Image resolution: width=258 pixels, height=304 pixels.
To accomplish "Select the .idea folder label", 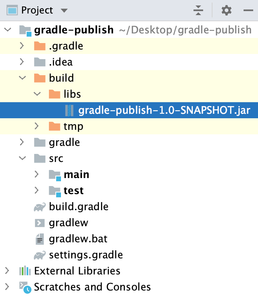I will (x=61, y=62).
